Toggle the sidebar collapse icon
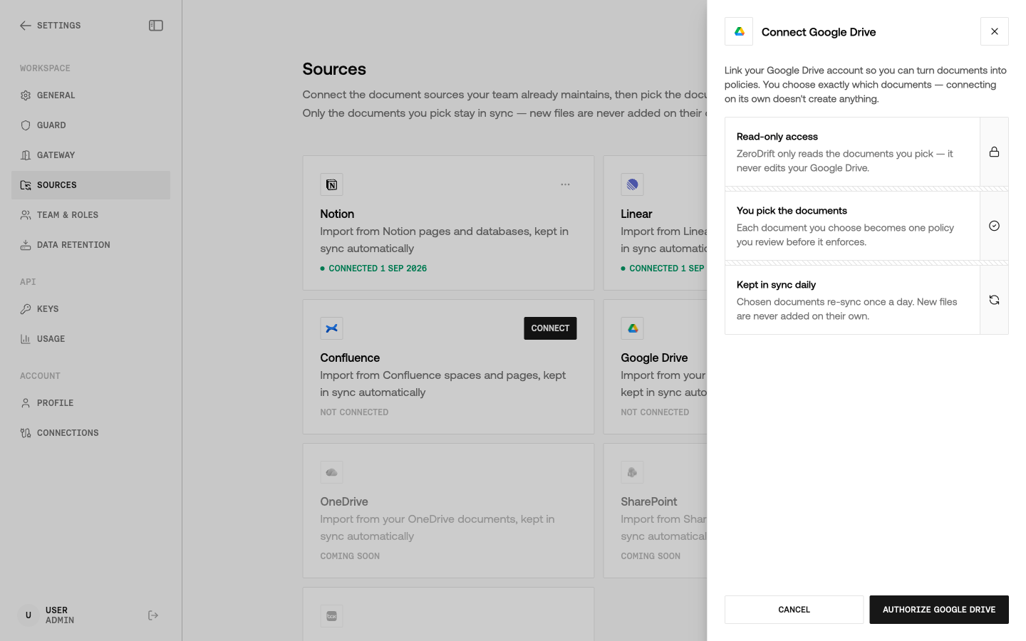1026x641 pixels. click(156, 26)
